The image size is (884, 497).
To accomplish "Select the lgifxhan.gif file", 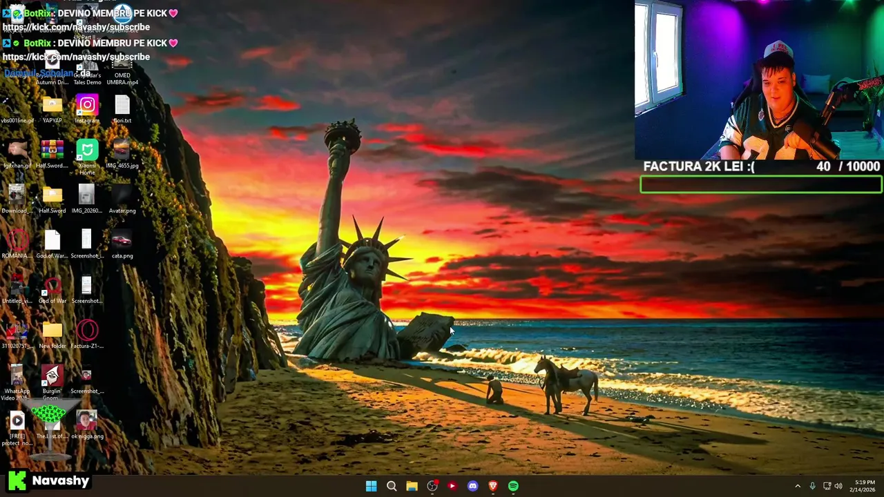I will pyautogui.click(x=17, y=155).
